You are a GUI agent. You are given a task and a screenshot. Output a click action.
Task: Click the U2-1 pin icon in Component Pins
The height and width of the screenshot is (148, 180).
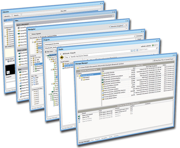34,91
